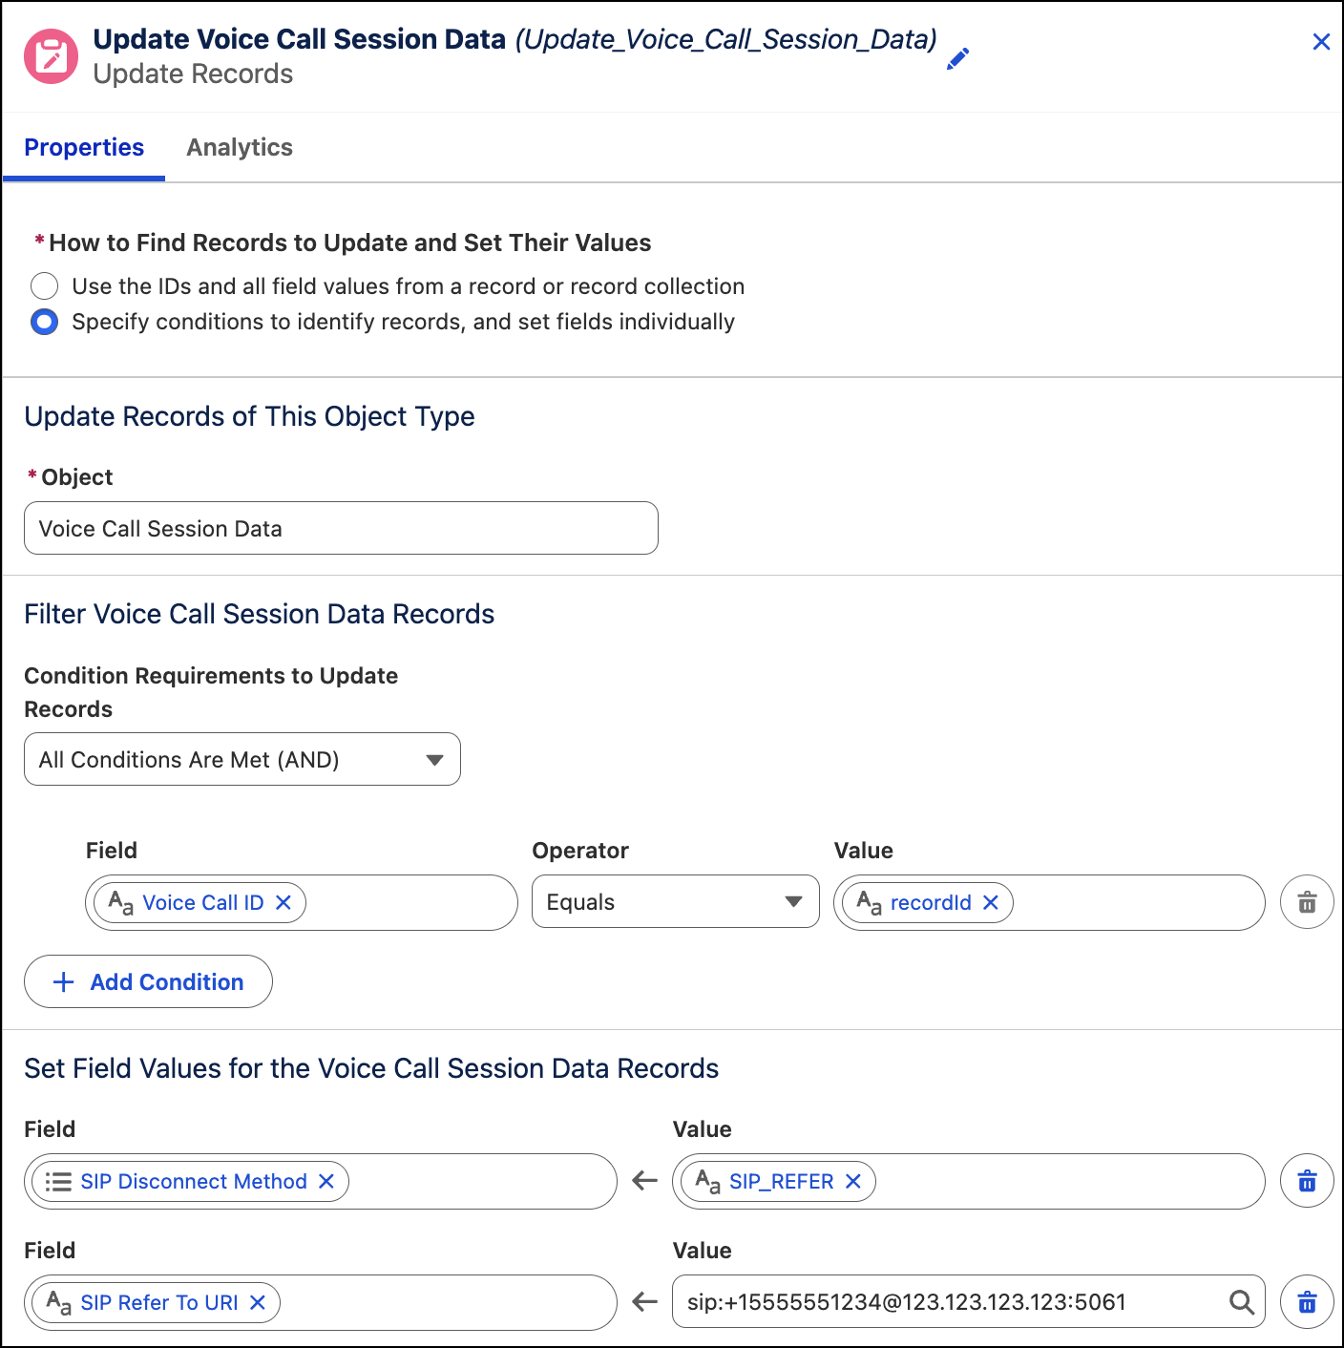Close the Update Records panel
Screen dimensions: 1344x1348
(1321, 42)
